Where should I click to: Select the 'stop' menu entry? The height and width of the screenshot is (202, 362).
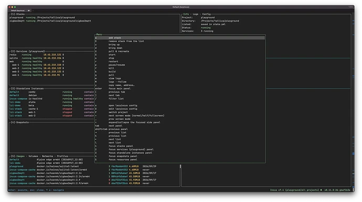point(180,58)
